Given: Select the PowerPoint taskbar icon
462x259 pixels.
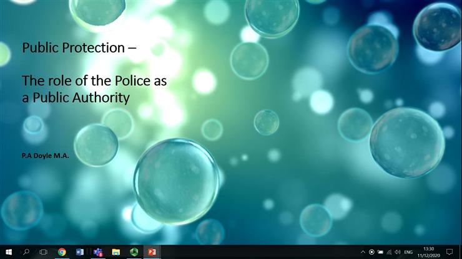Looking at the screenshot, I should 151,252.
